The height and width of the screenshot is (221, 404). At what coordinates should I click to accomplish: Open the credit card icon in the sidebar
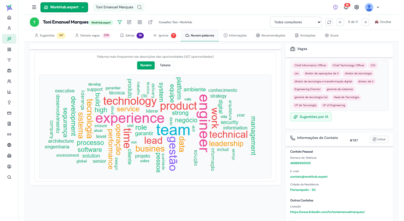click(9, 113)
